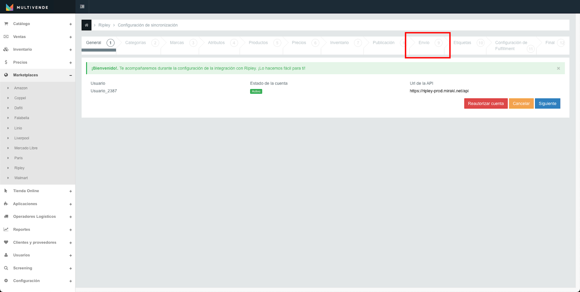Open Mercado Libre under Marketplaces
Image resolution: width=580 pixels, height=292 pixels.
click(x=26, y=148)
